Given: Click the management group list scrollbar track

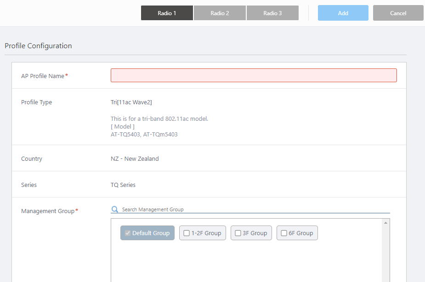Looking at the screenshot, I should pyautogui.click(x=385, y=257).
